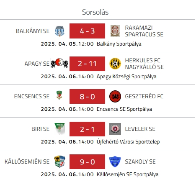
Task: Click the Encsencs SE team badge
Action: [59, 95]
